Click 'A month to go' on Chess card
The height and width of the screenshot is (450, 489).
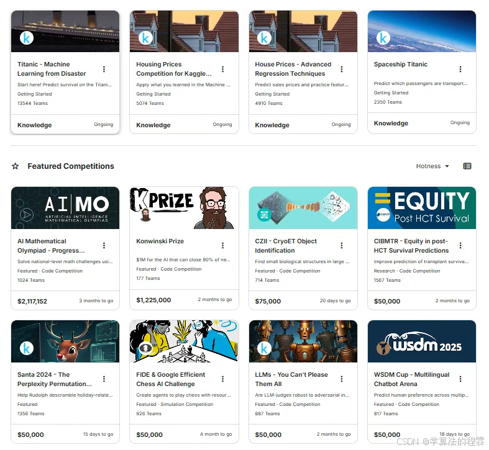point(216,434)
